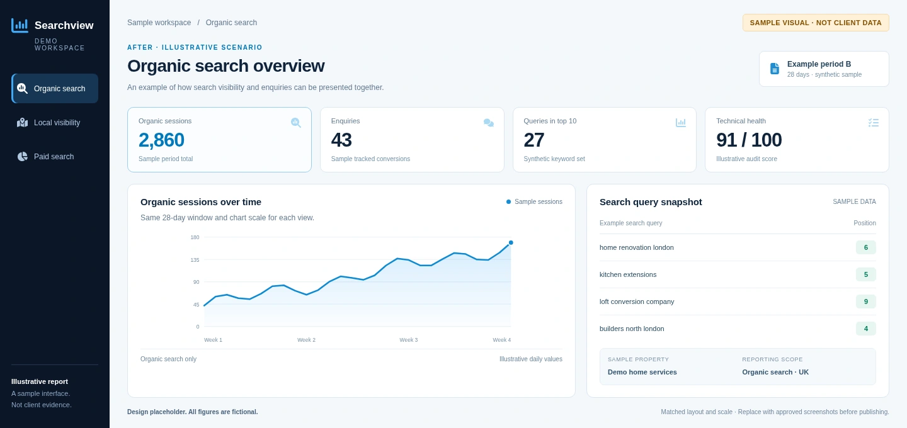Click the Sample sessions legend dot
The width and height of the screenshot is (907, 428).
tap(508, 202)
